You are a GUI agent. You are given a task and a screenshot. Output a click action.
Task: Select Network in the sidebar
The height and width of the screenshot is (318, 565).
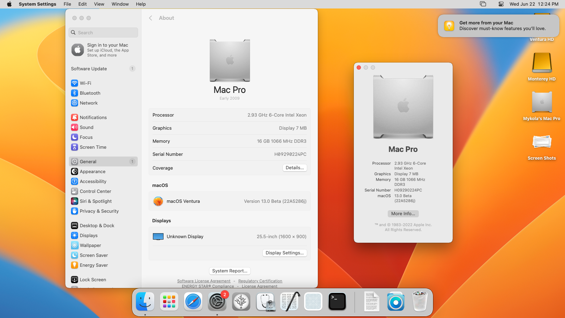103,103
